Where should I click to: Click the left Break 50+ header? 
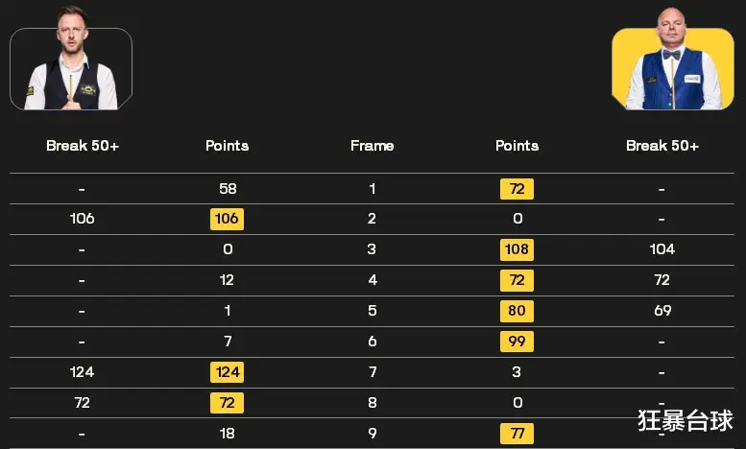point(83,146)
